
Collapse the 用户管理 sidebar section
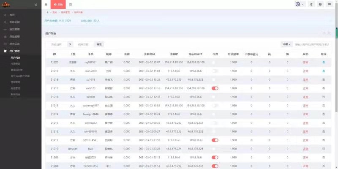[x=18, y=51]
